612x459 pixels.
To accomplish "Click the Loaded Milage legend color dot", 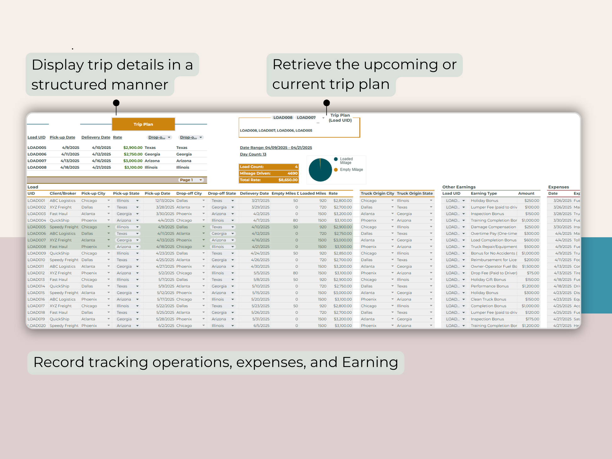I will [336, 159].
